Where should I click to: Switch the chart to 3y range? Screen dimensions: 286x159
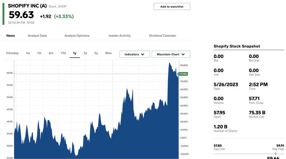pyautogui.click(x=85, y=53)
